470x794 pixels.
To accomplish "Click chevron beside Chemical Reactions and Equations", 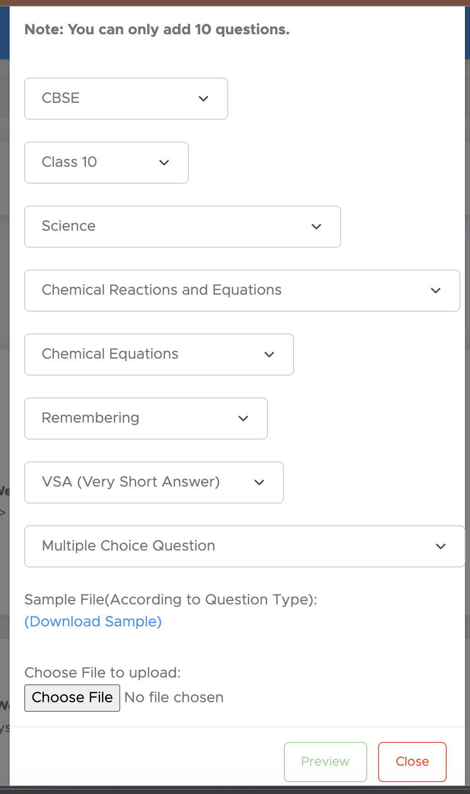I will click(x=436, y=291).
